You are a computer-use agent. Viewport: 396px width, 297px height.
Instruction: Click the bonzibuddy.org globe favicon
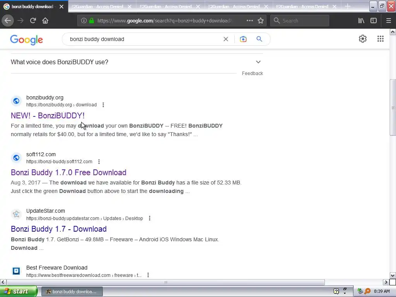(x=16, y=101)
